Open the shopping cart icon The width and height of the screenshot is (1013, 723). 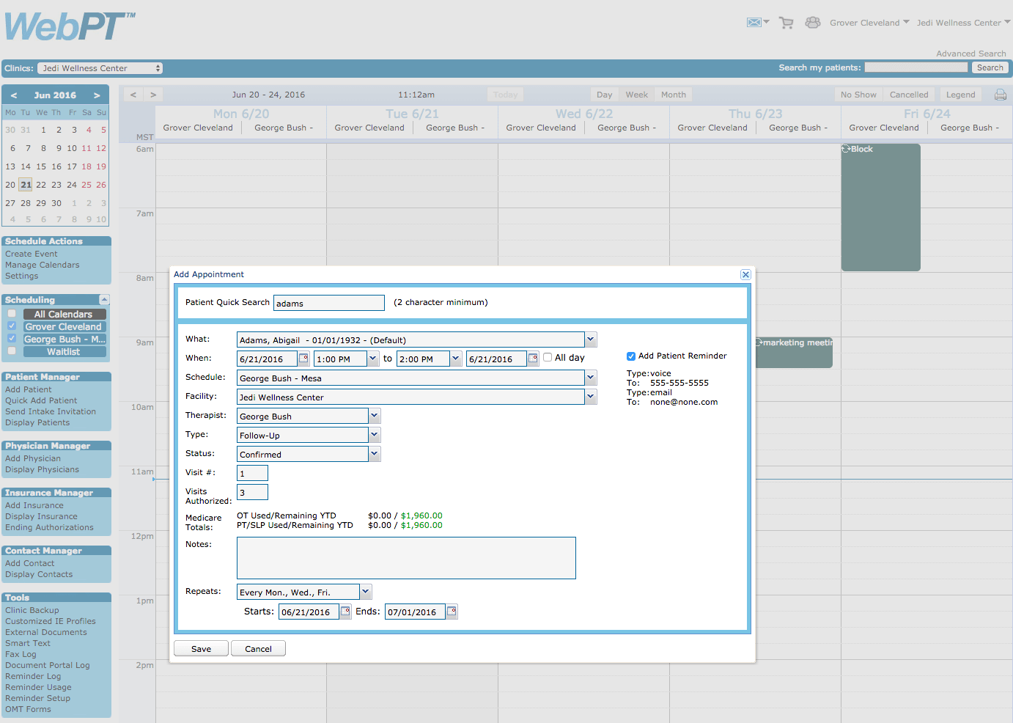coord(787,23)
